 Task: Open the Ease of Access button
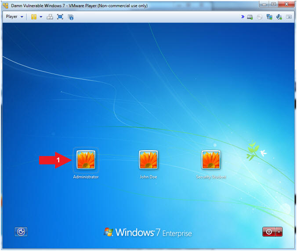21,232
